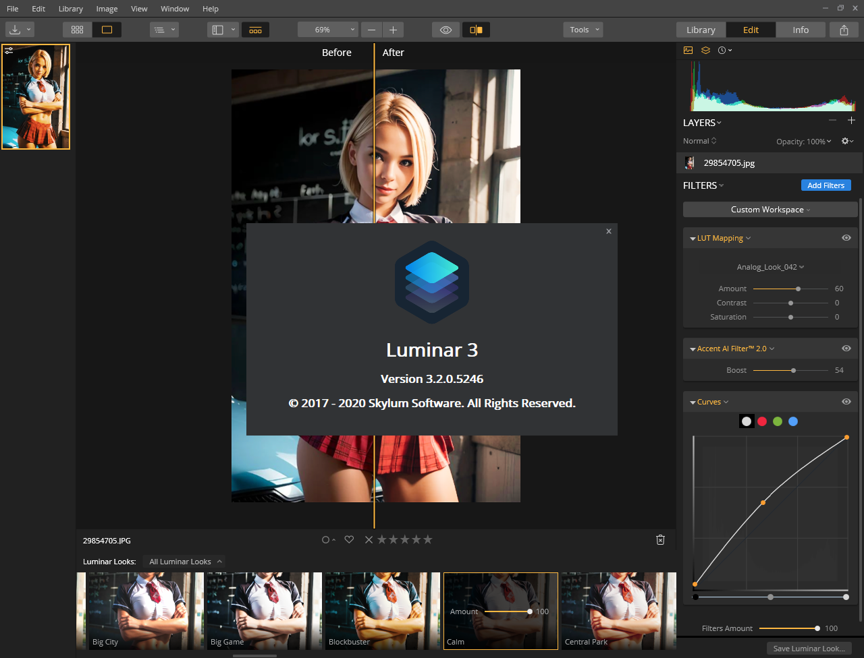This screenshot has width=864, height=658.
Task: Adjust the Accent AI Boost slider
Action: tap(790, 370)
